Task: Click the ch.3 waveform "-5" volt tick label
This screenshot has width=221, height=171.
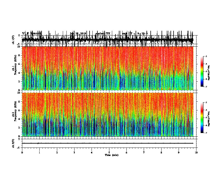Action: click(x=19, y=148)
